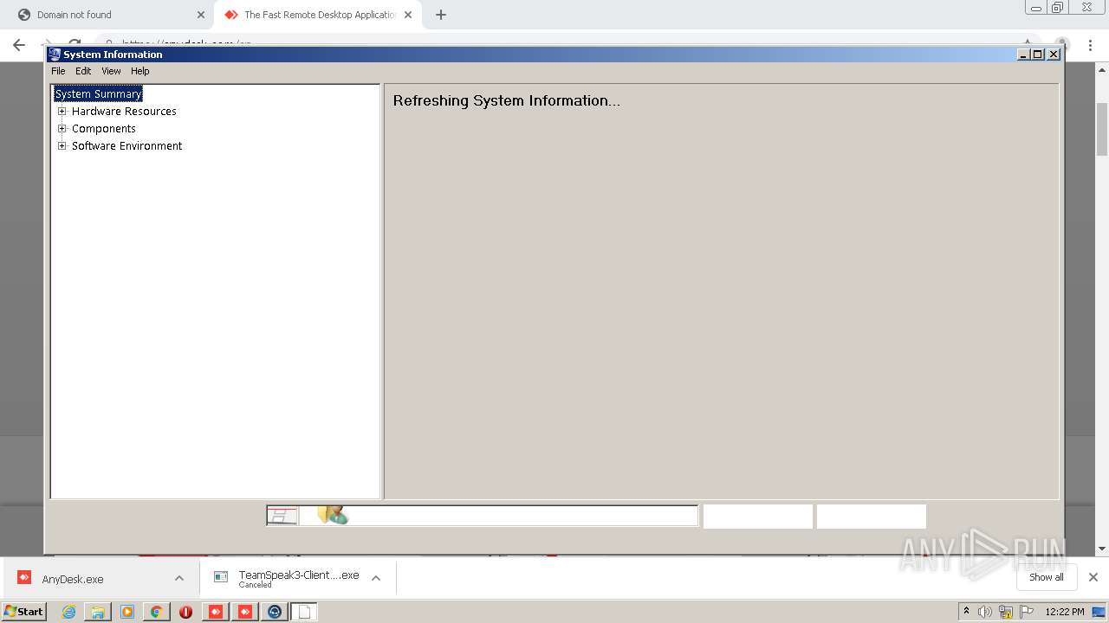This screenshot has height=623, width=1109.
Task: Open Google Chrome taskbar icon
Action: coord(156,612)
